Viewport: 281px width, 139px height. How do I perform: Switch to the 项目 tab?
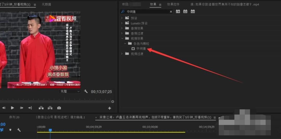point(126,4)
